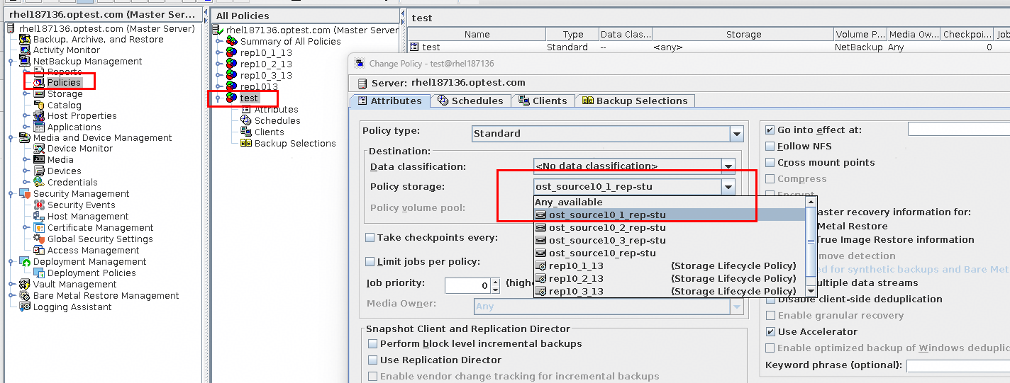This screenshot has width=1010, height=383.
Task: Click the Logging Assistant icon
Action: pos(25,307)
